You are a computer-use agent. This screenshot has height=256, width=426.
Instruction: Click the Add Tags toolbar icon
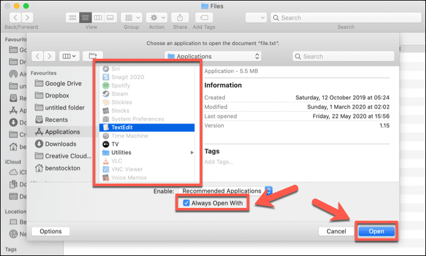coord(204,17)
